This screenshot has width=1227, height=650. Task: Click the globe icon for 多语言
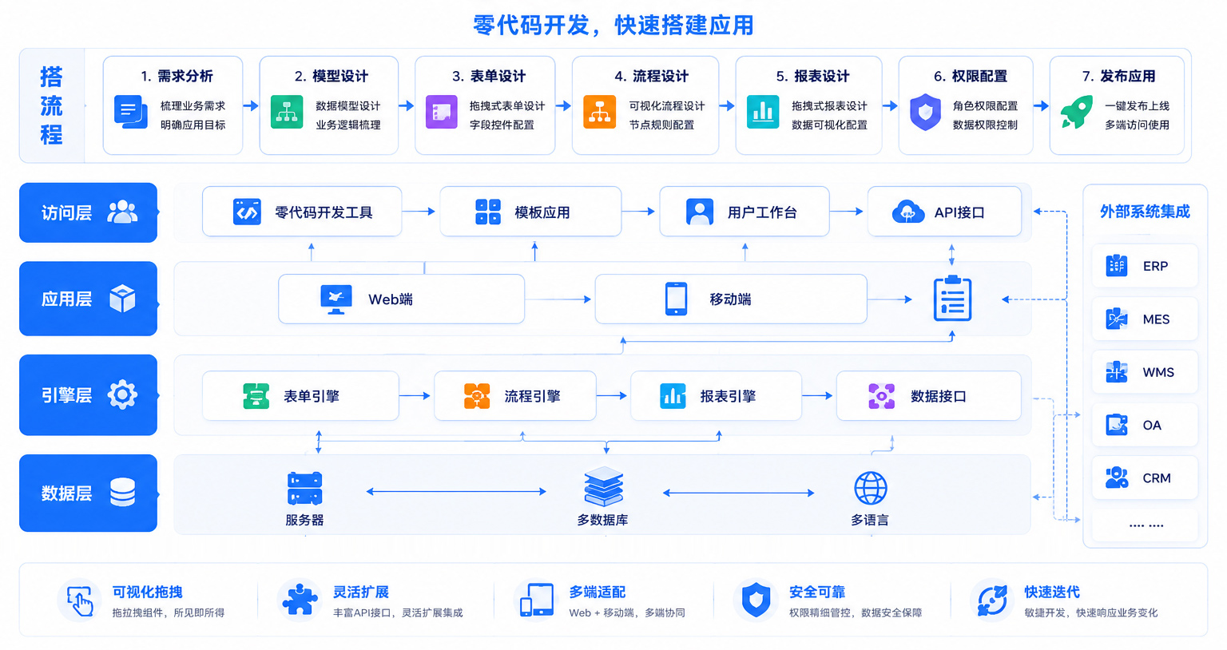click(x=870, y=488)
